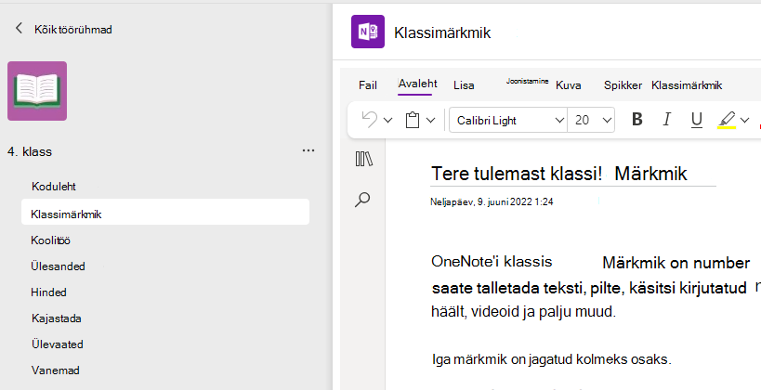Open Vanemad in the sidebar
Viewport: 761px width, 390px height.
coord(56,370)
